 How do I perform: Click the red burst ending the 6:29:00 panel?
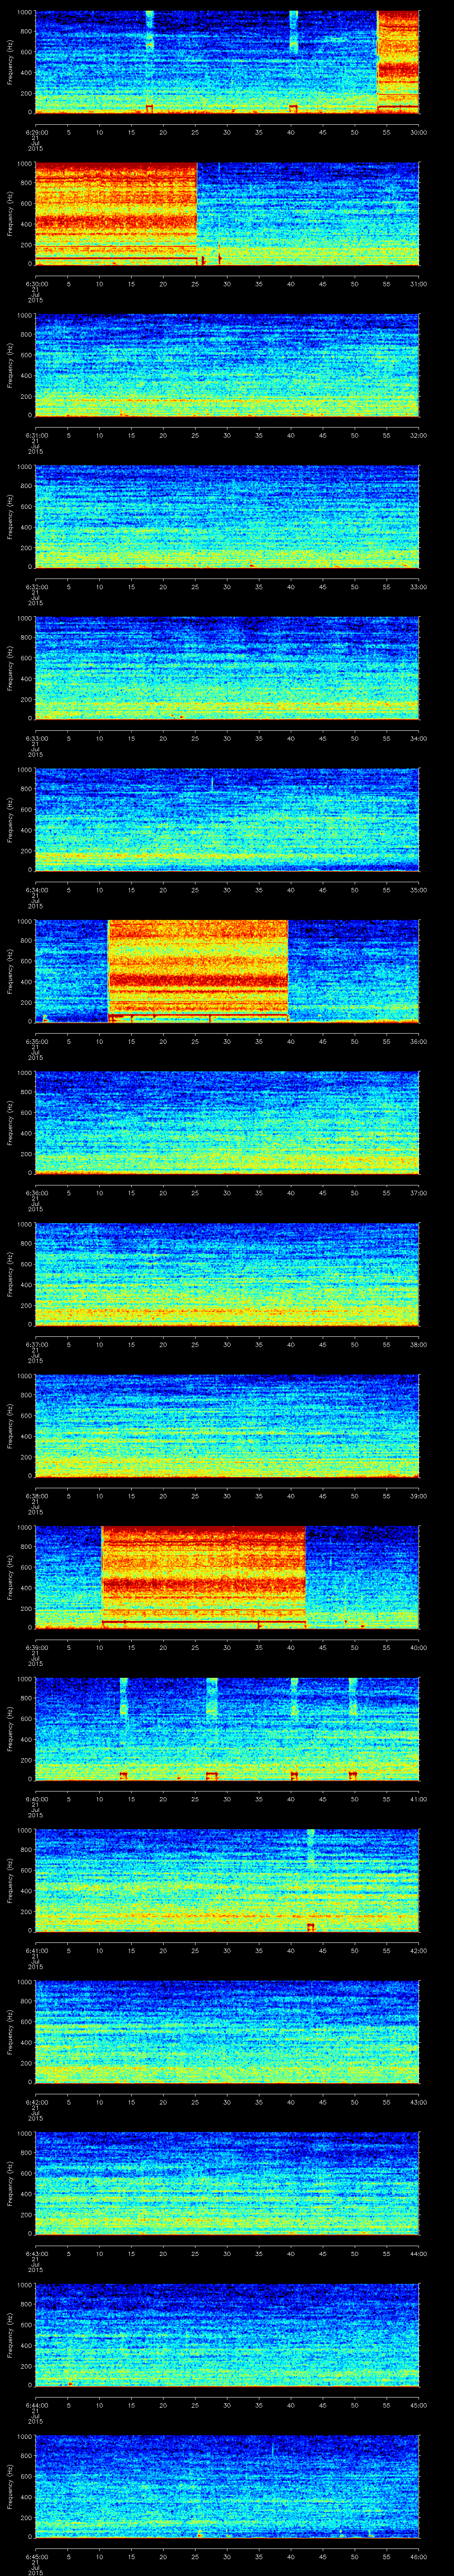[398, 62]
